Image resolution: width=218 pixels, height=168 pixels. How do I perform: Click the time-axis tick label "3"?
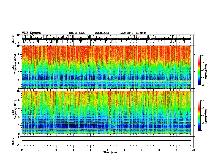[x=73, y=150]
